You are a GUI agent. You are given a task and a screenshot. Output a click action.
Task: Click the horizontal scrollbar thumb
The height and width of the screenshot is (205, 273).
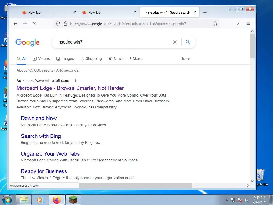pos(135,186)
